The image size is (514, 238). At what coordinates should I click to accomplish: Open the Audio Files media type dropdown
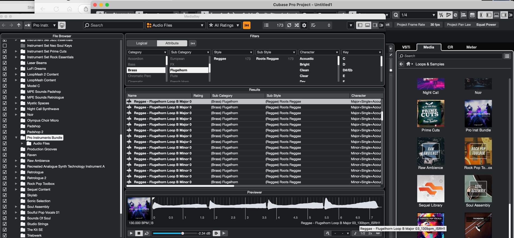tap(175, 25)
